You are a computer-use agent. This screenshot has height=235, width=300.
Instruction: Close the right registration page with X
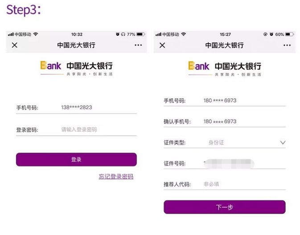pyautogui.click(x=162, y=45)
